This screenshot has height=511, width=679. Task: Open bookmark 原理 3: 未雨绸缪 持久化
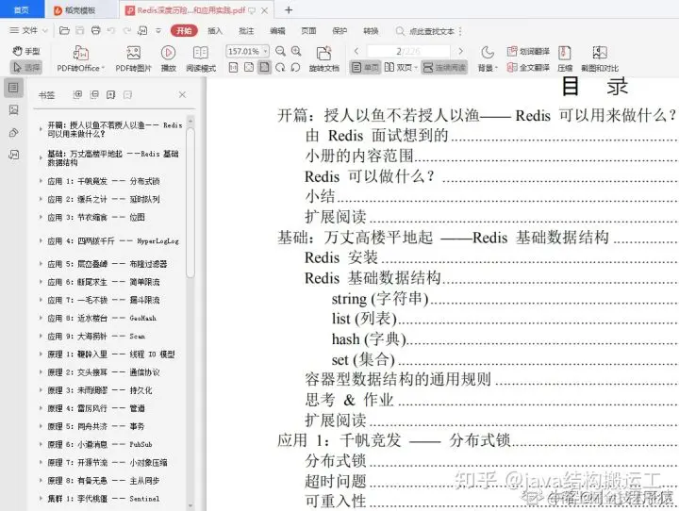[100, 390]
